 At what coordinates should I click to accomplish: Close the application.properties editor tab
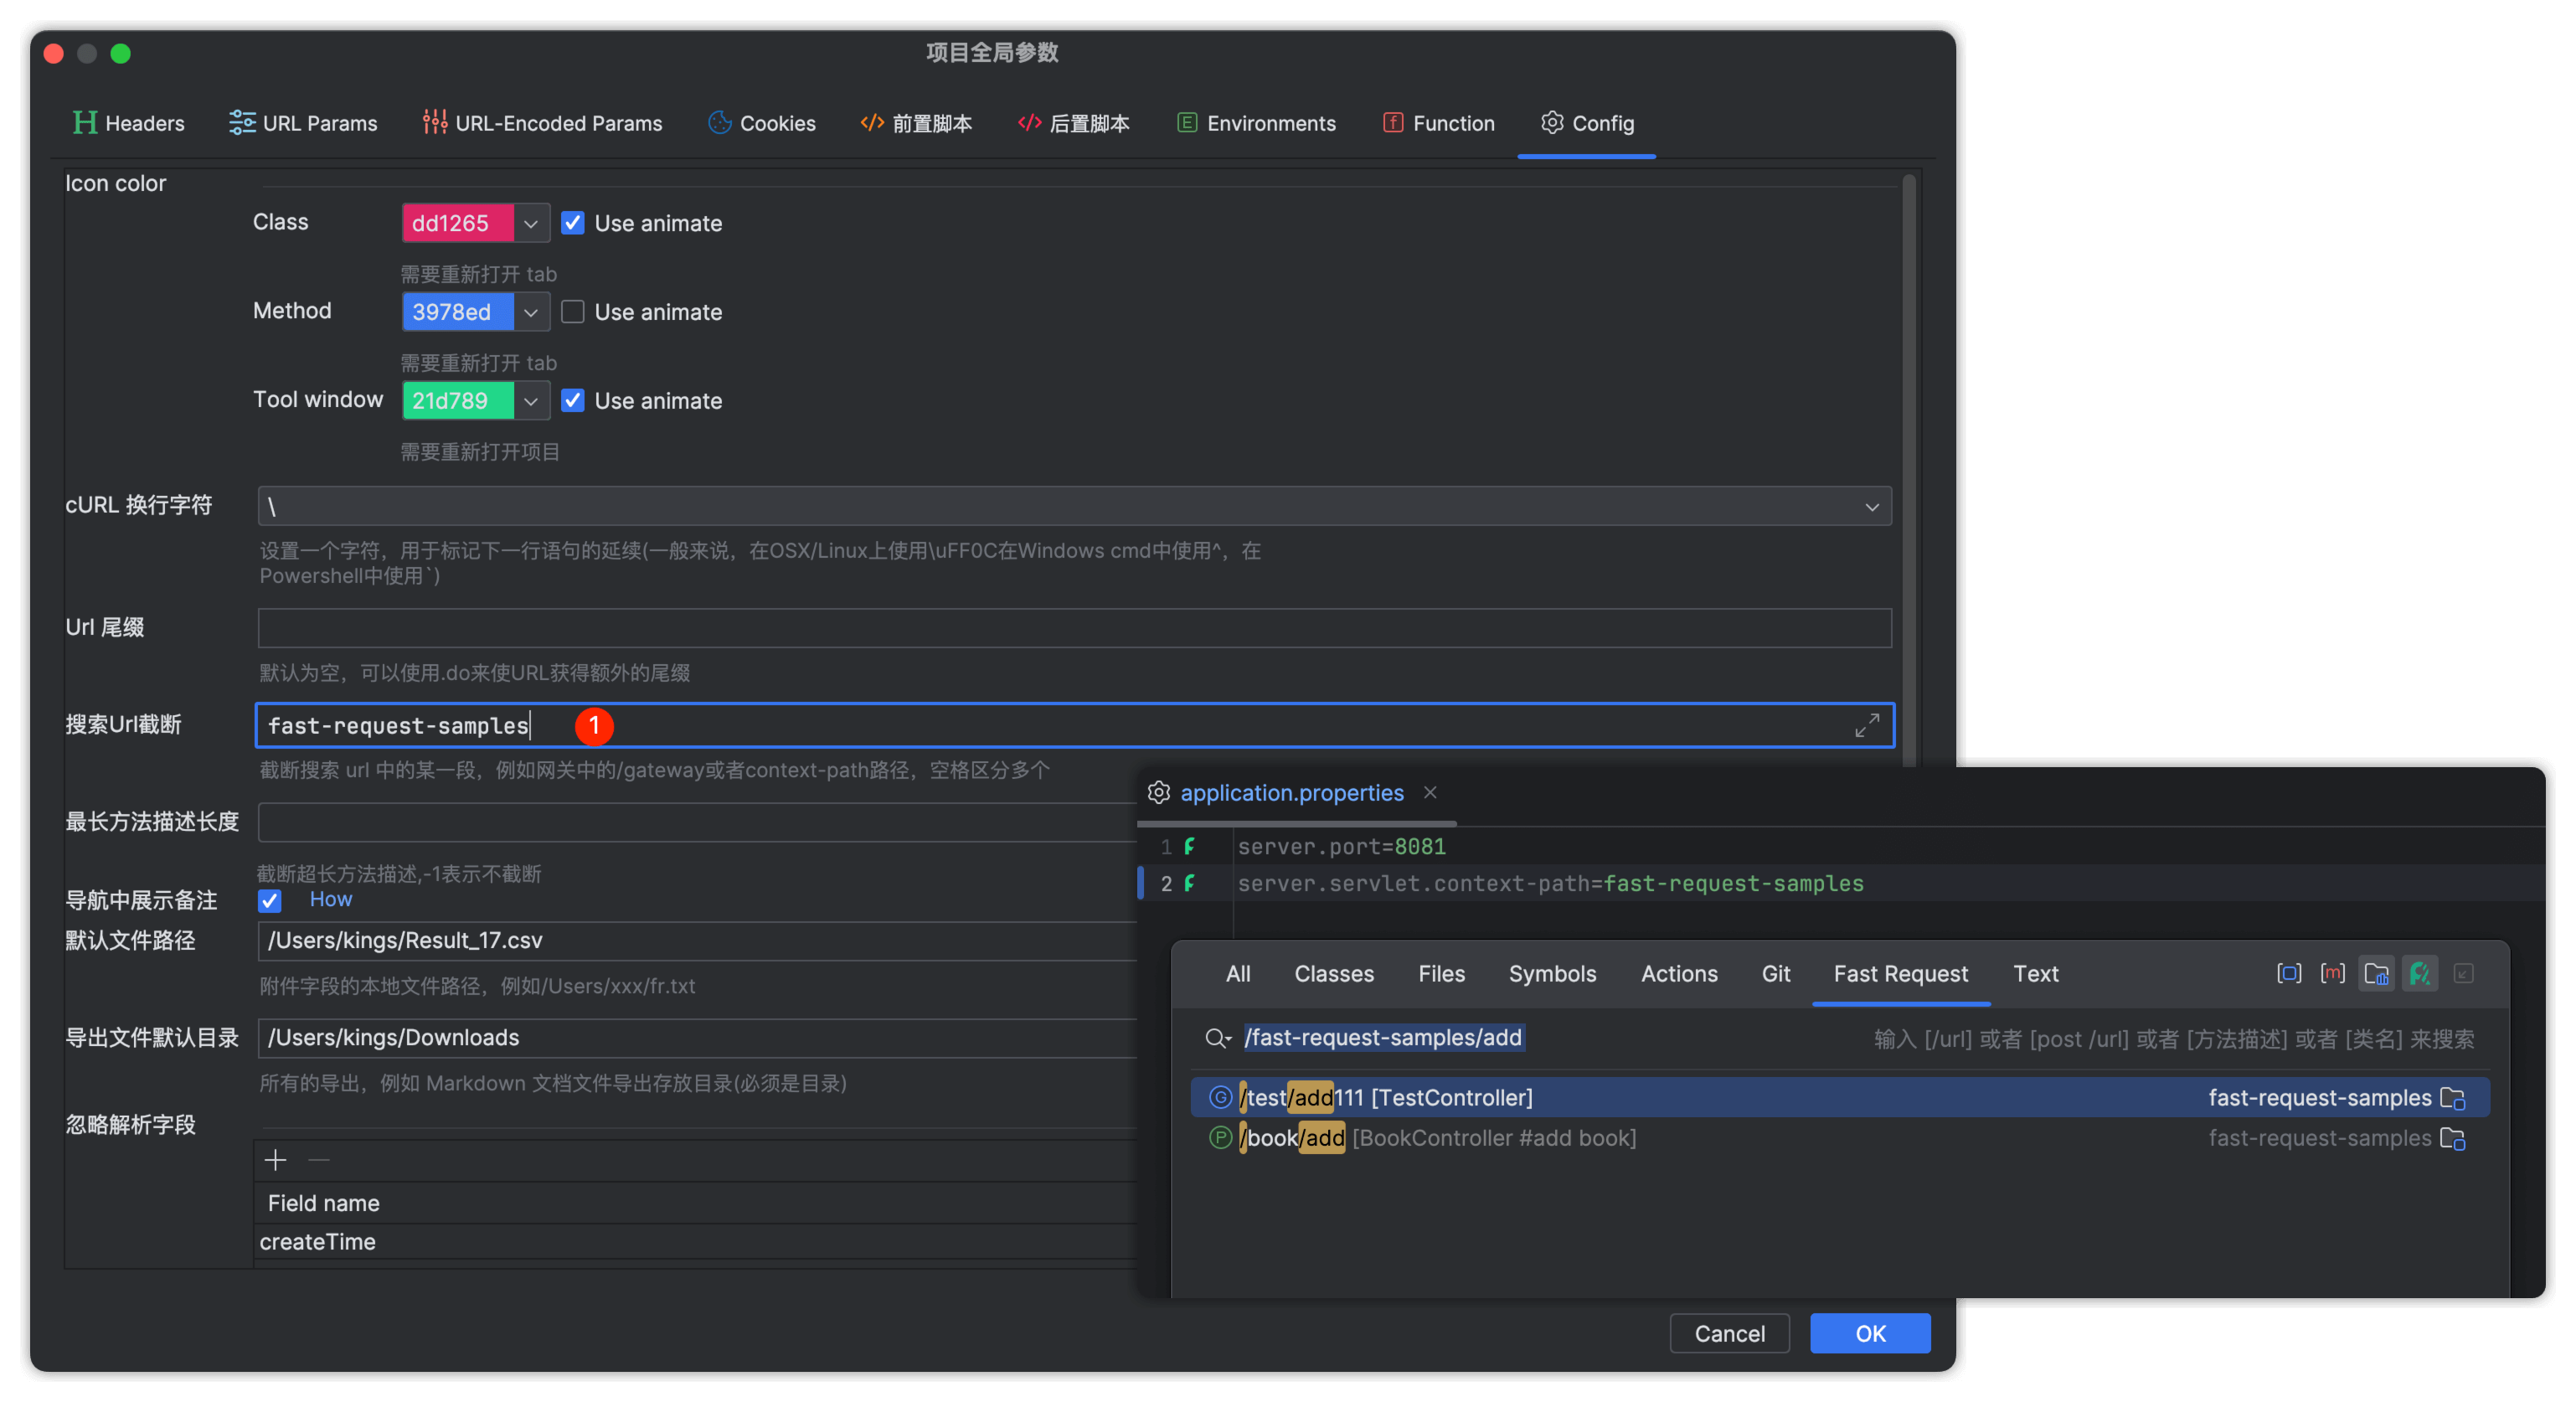[x=1430, y=792]
